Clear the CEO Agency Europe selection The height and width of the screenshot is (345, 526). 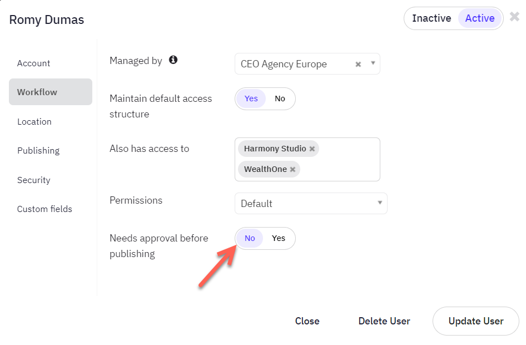click(358, 64)
